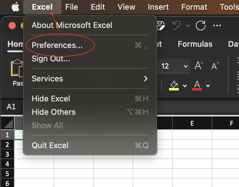Click Hide Excel in the menu
The image size is (239, 187).
click(x=51, y=99)
